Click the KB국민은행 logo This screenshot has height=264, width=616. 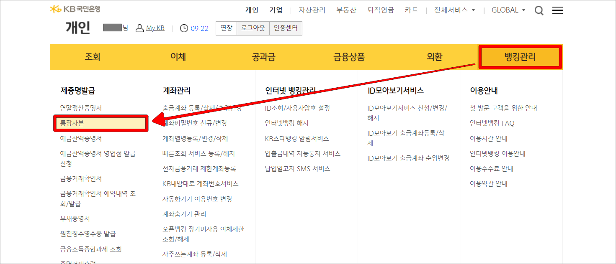point(75,9)
